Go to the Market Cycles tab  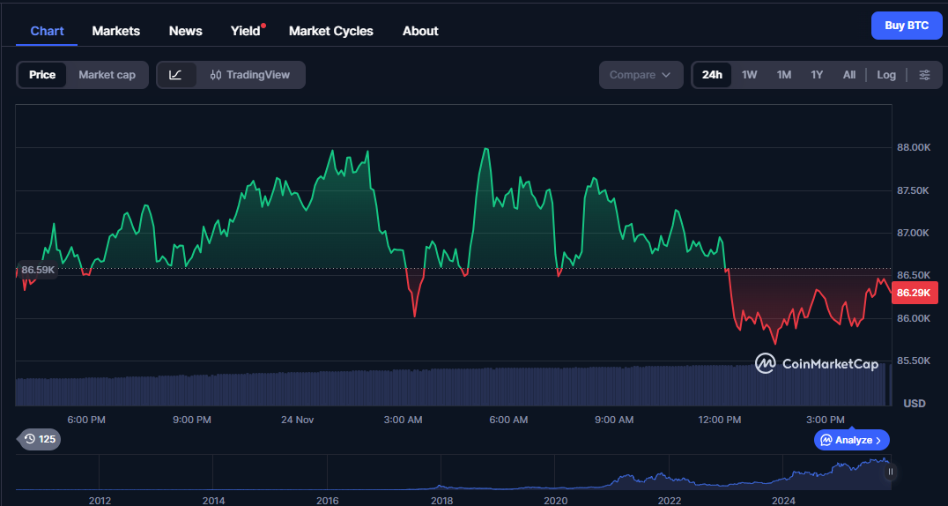coord(330,31)
